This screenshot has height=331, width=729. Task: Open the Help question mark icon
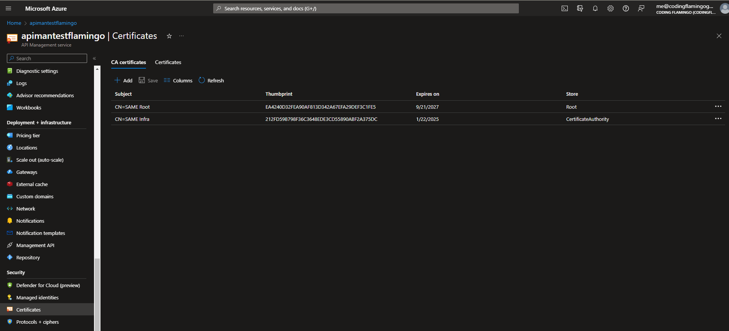[x=626, y=8]
